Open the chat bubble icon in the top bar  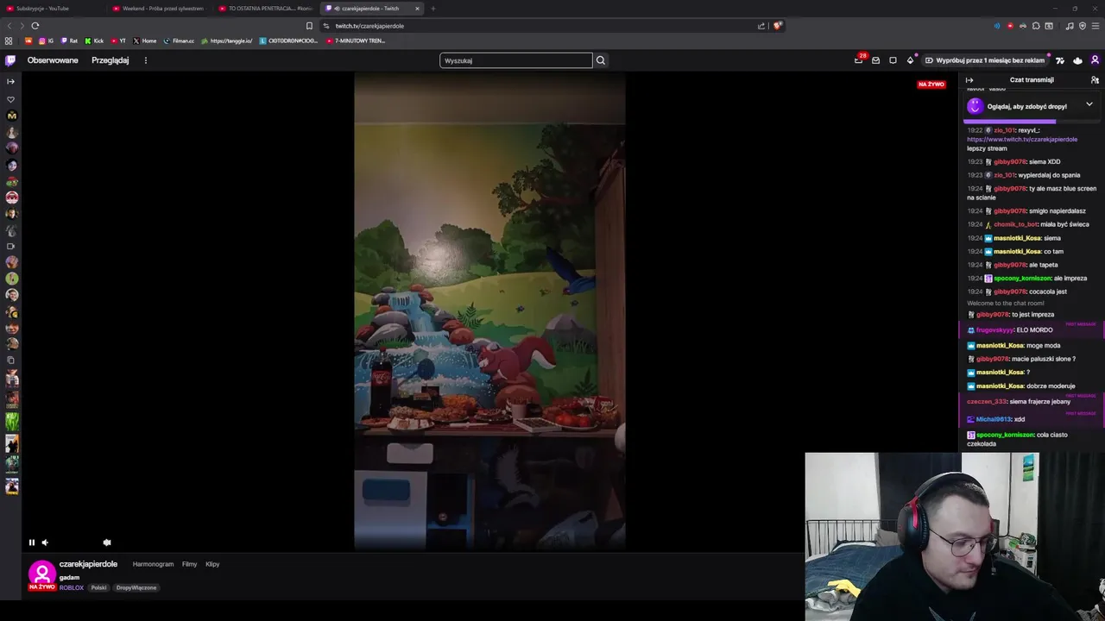click(x=893, y=60)
